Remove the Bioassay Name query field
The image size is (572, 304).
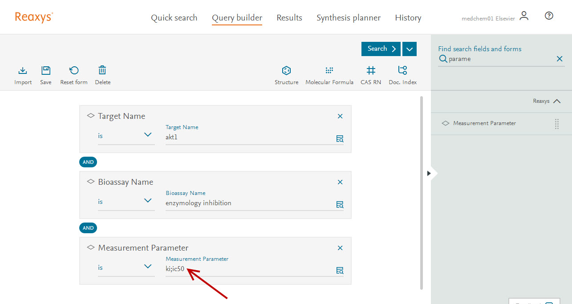[340, 182]
